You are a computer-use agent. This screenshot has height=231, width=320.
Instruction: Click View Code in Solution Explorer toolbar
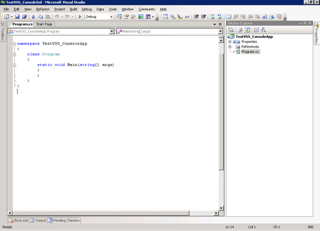coord(256,30)
